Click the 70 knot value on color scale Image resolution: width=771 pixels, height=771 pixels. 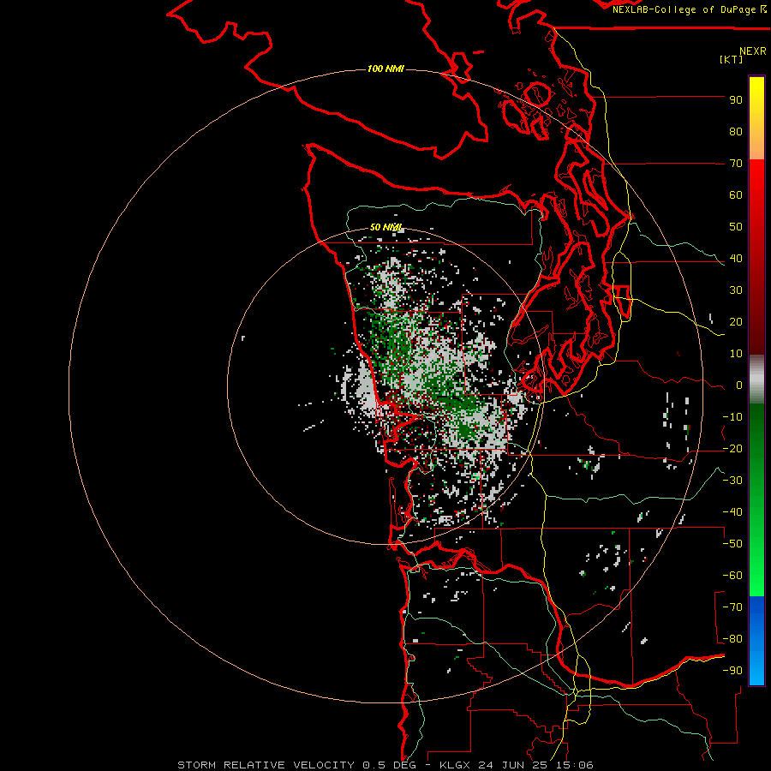736,164
